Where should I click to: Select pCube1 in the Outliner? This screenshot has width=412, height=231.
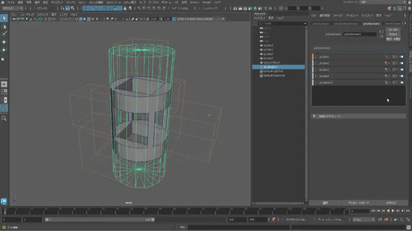(268, 45)
